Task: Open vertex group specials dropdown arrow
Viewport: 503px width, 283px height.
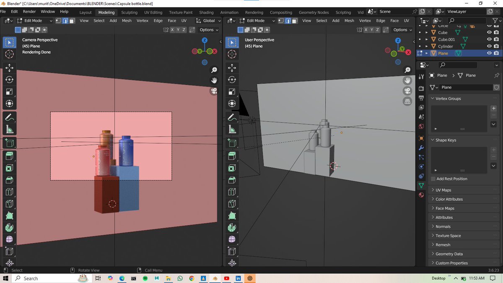Action: click(x=494, y=124)
